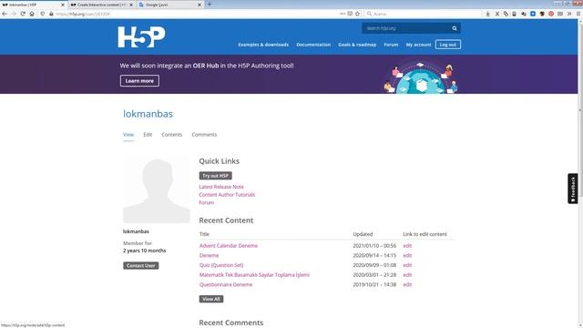Show site security padlock info
The height and width of the screenshot is (328, 583).
[x=51, y=14]
